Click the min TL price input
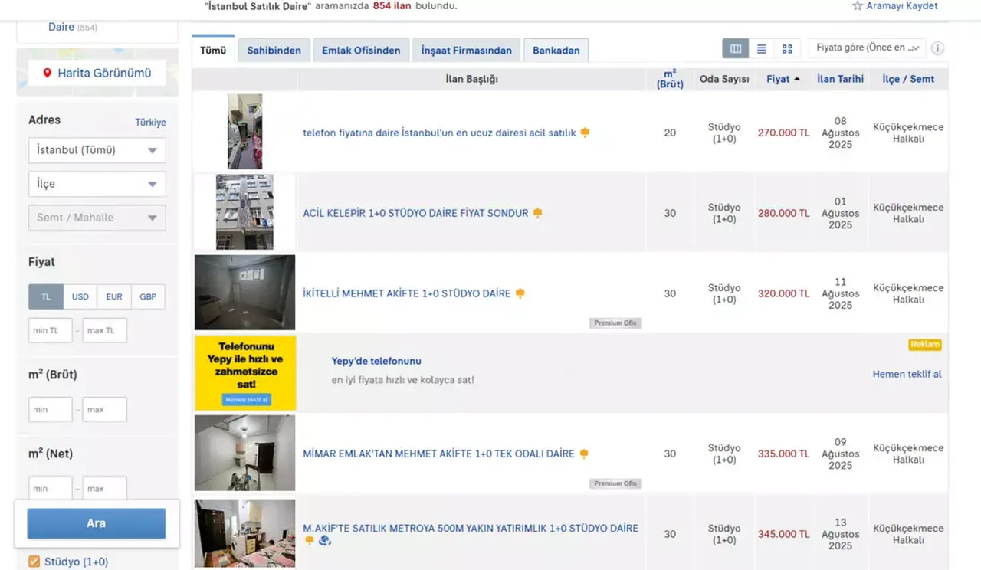This screenshot has width=981, height=570. coord(51,330)
